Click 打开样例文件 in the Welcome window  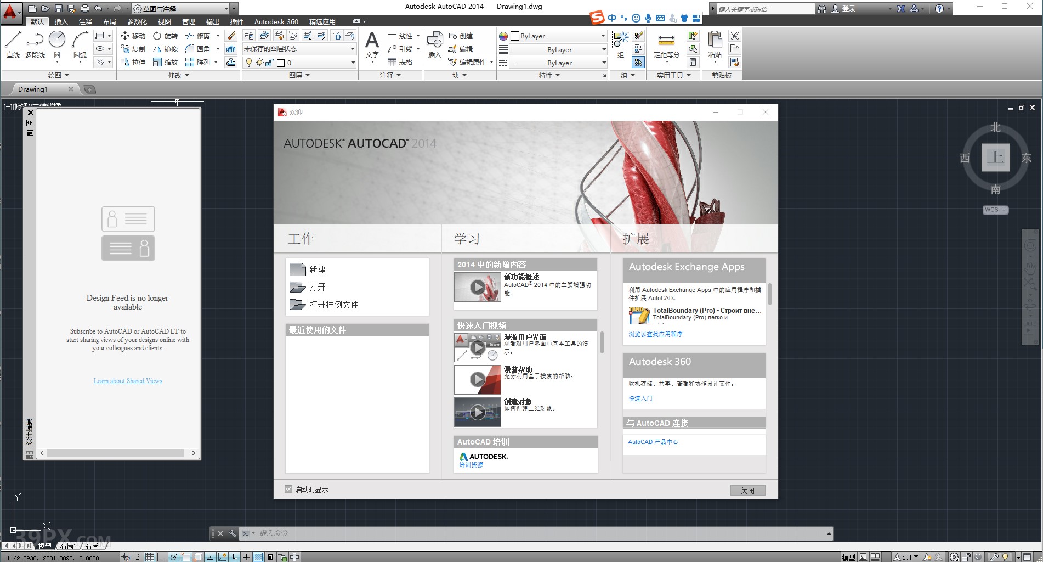335,305
